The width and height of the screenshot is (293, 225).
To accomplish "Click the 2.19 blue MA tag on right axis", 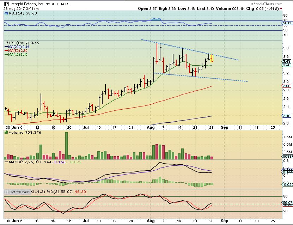I will click(x=286, y=116).
